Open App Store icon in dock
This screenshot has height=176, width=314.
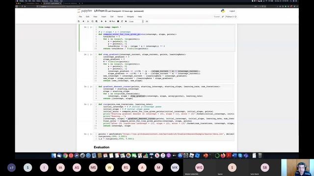click(x=180, y=155)
